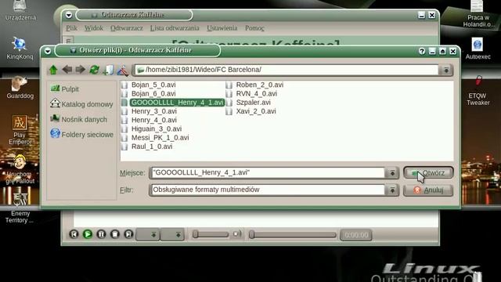Image resolution: width=501 pixels, height=282 pixels.
Task: Navigate forward in file dialog toolbar
Action: [80, 70]
